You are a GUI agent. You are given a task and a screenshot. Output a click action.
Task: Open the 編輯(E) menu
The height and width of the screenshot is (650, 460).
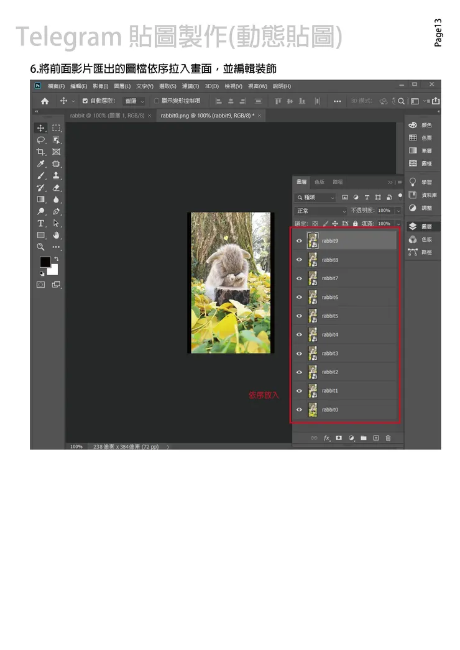click(x=78, y=86)
